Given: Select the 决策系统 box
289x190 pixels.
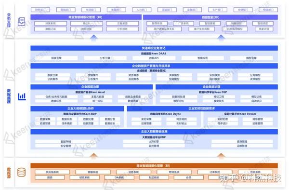Looking at the screenshot, I should click(51, 24).
